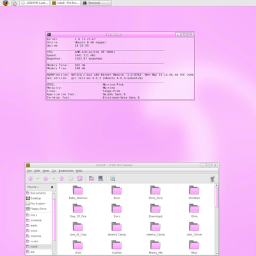Open the Help menu in File Browser

[x=79, y=171]
